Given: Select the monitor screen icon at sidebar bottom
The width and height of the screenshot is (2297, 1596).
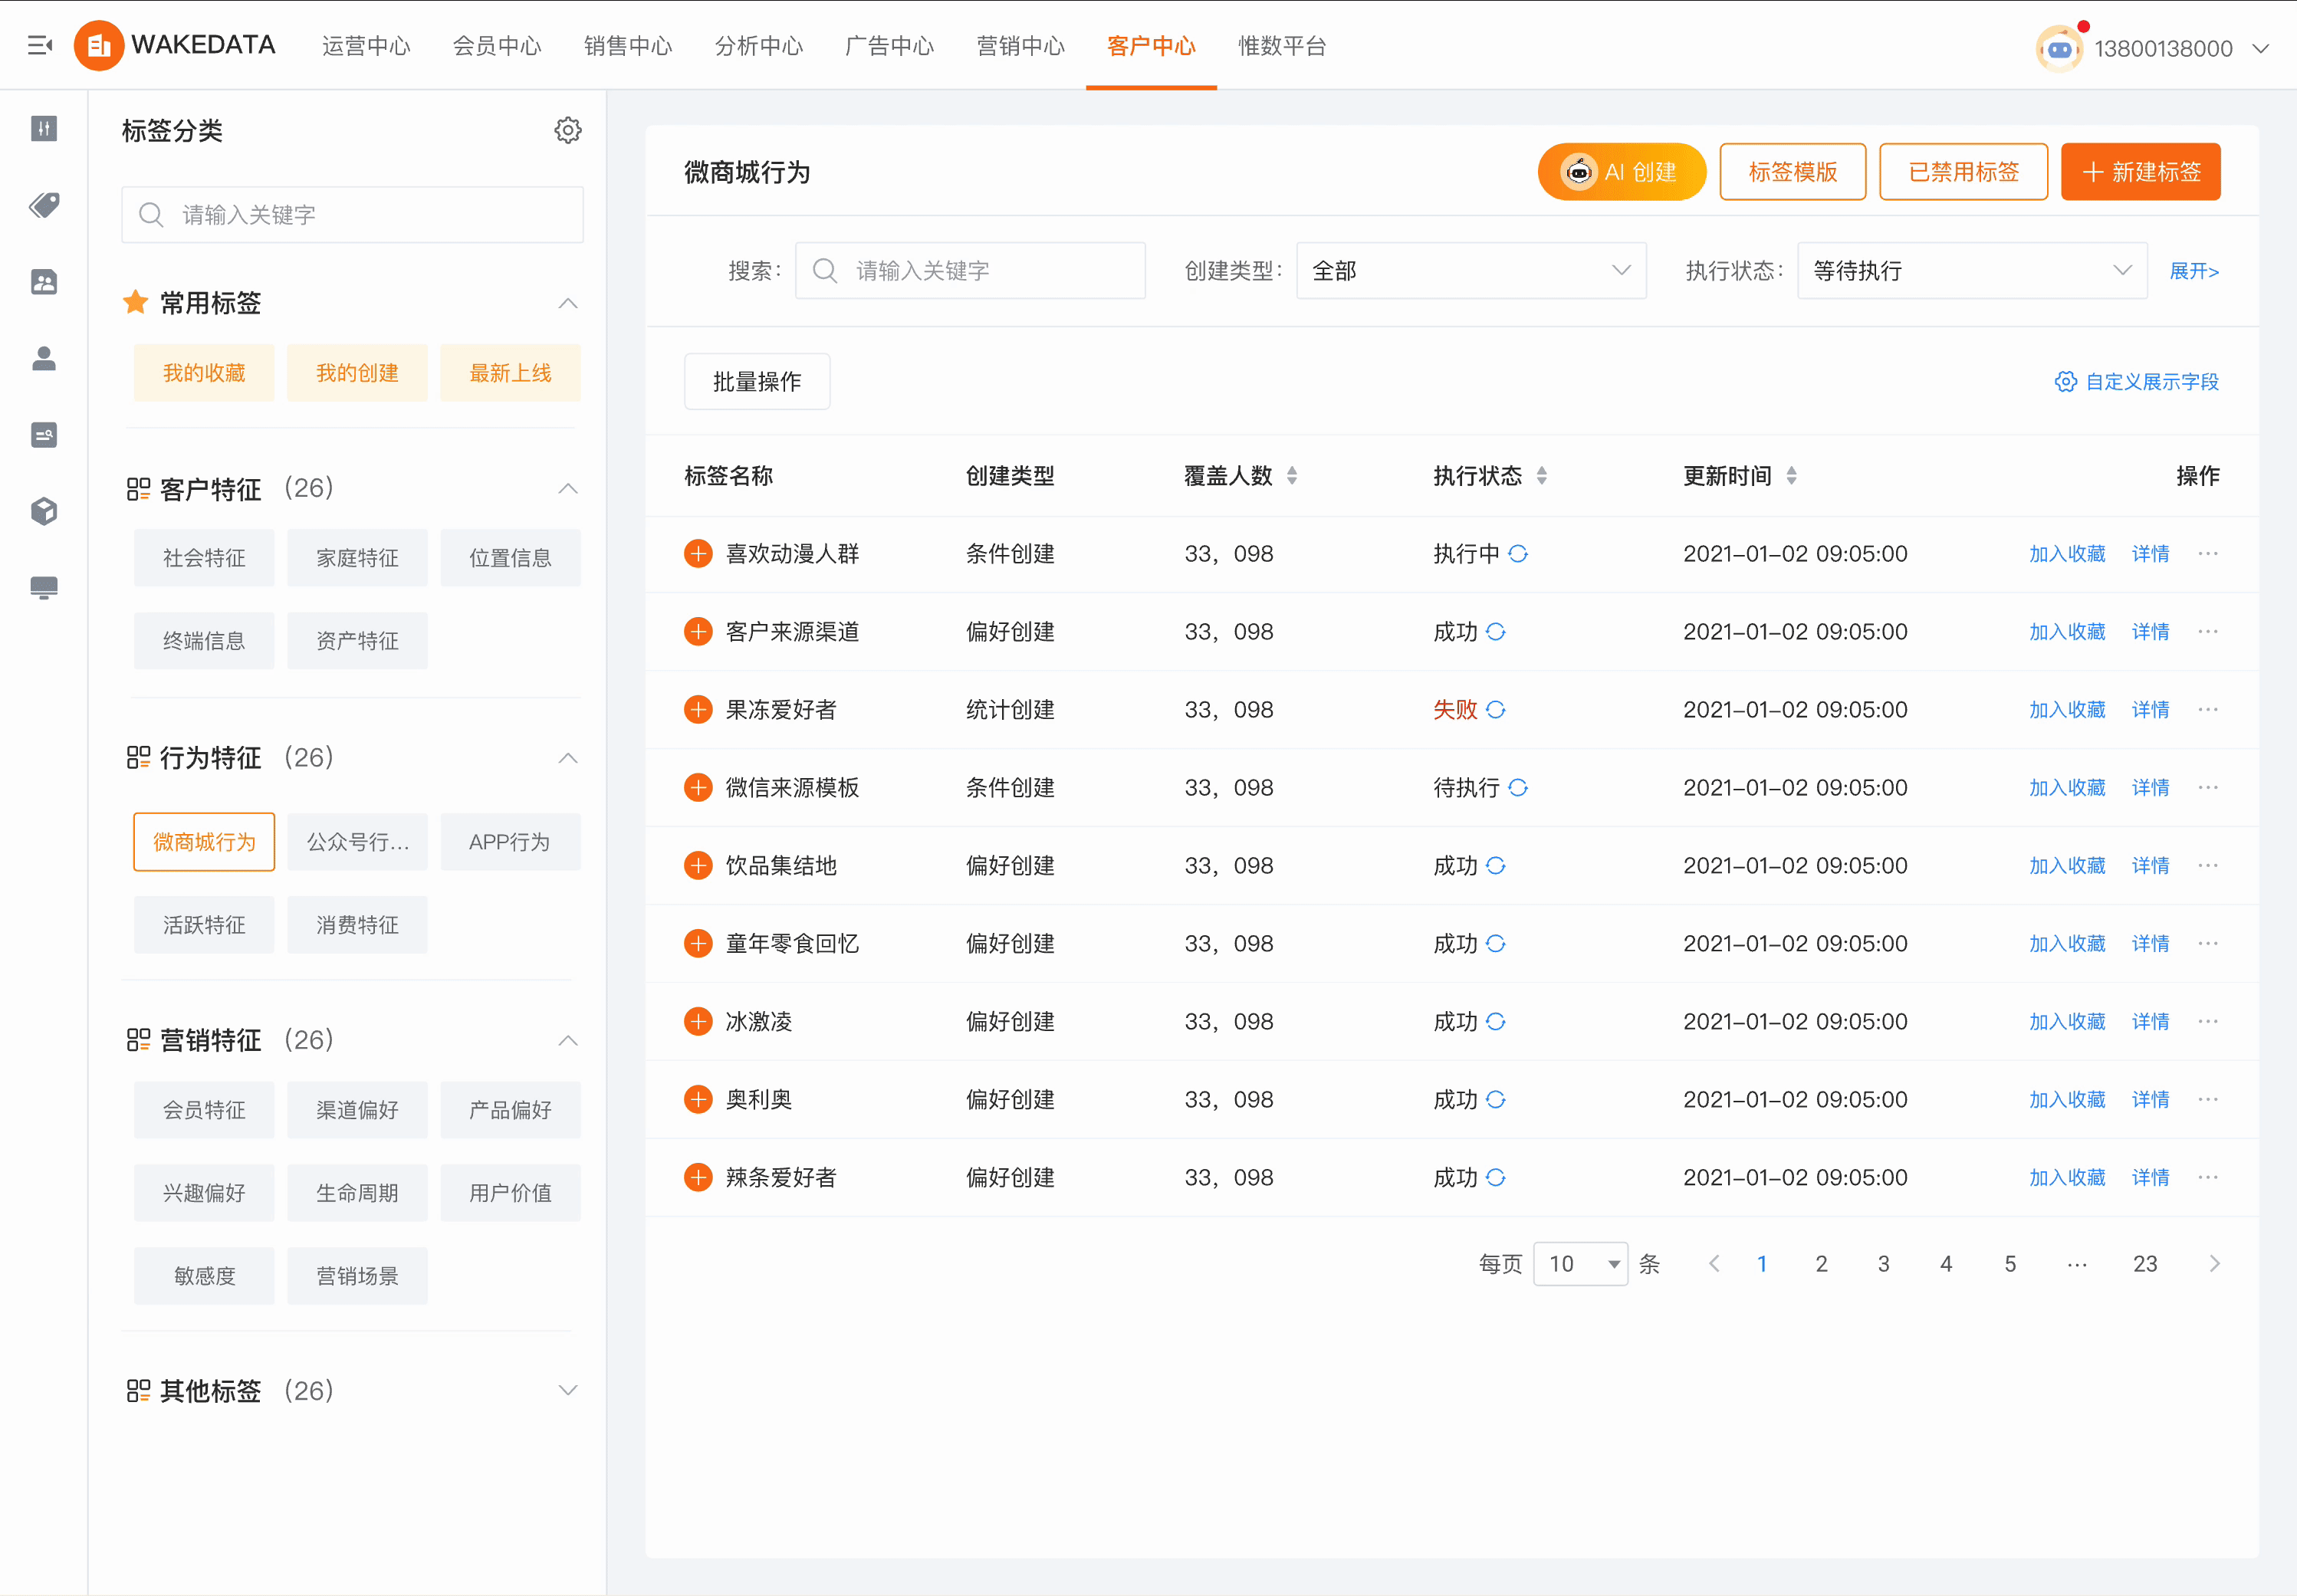Looking at the screenshot, I should [x=43, y=587].
